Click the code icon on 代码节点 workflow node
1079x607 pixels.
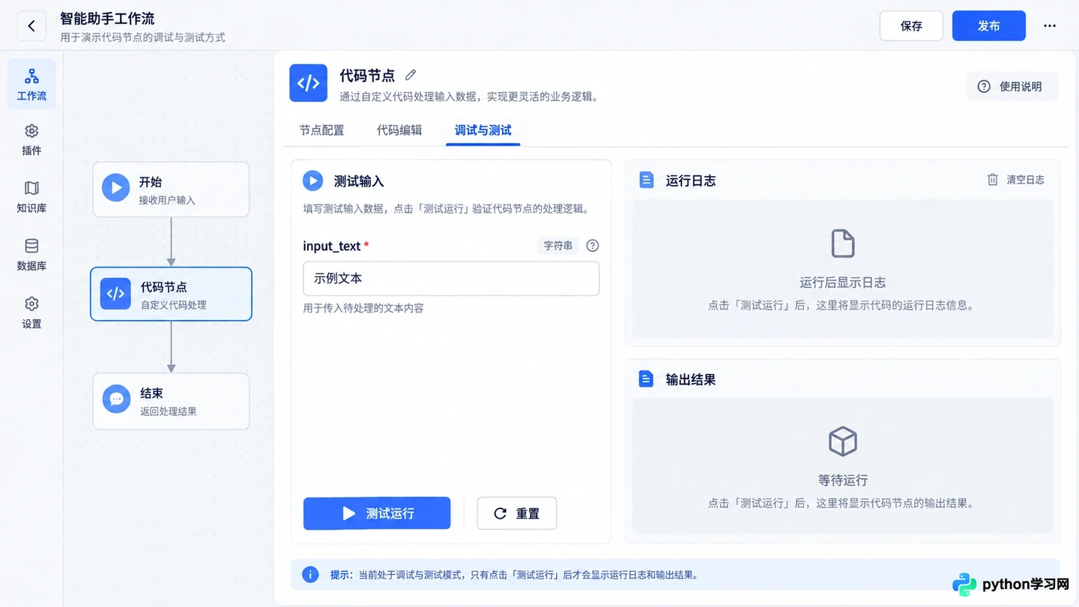point(115,294)
